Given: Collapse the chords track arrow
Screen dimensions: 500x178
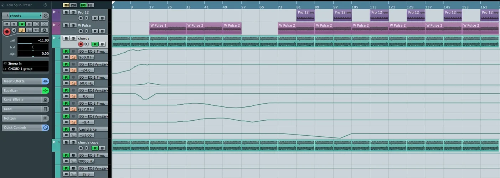Looking at the screenshot, I should point(54,38).
